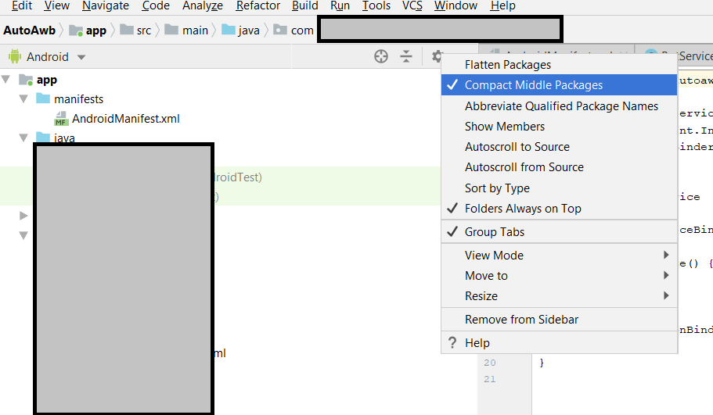The image size is (713, 415).
Task: Toggle Folders Always on Top
Action: click(560, 209)
